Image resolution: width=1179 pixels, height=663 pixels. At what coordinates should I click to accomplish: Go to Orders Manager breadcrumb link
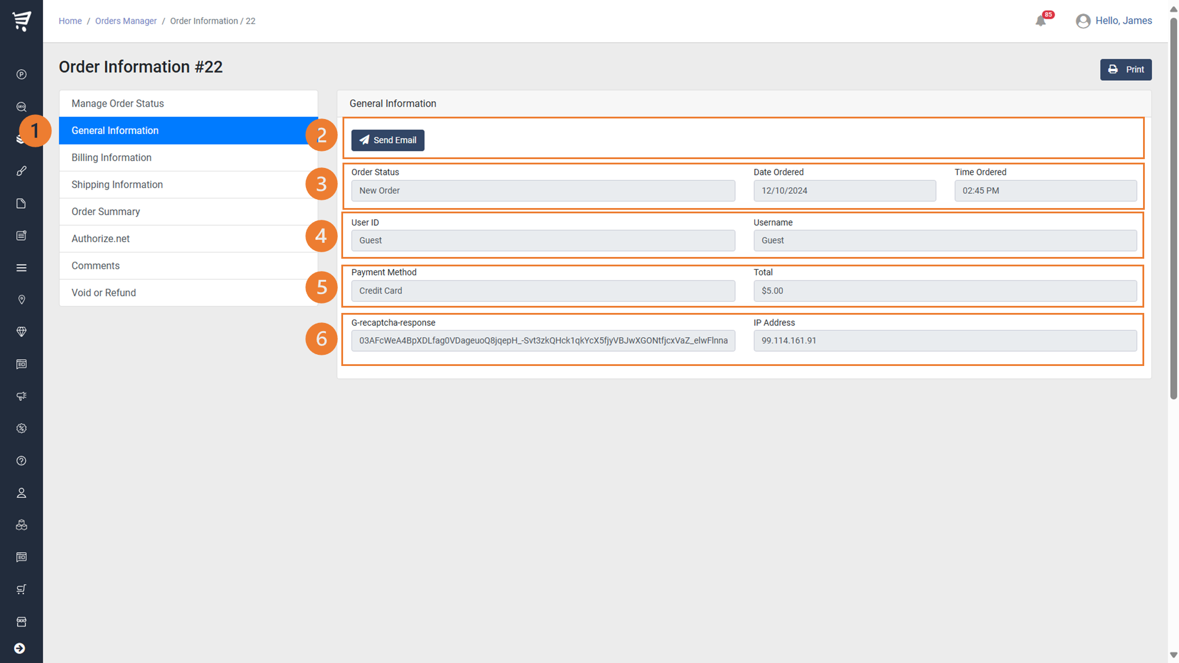(126, 21)
